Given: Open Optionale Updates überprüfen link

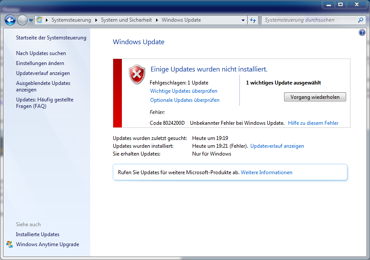Looking at the screenshot, I should click(185, 100).
